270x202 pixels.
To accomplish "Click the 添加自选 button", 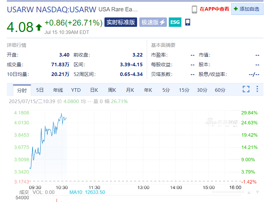I will (247, 9).
